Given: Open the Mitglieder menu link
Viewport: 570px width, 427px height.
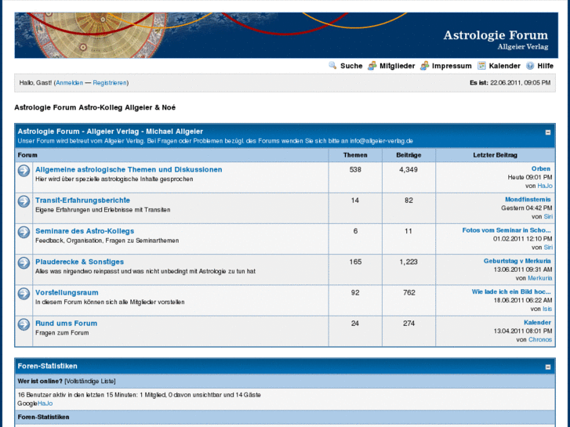Looking at the screenshot, I should pyautogui.click(x=397, y=66).
